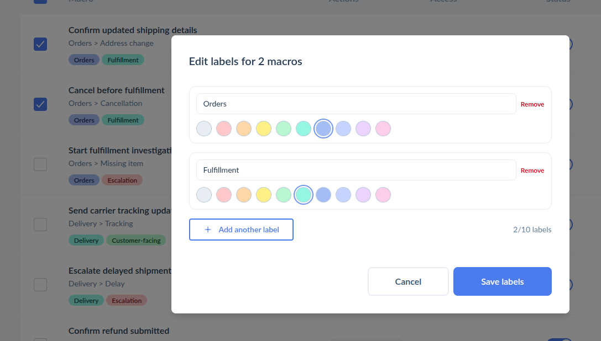This screenshot has height=341, width=601.
Task: Edit the Orders label name field
Action: click(356, 104)
